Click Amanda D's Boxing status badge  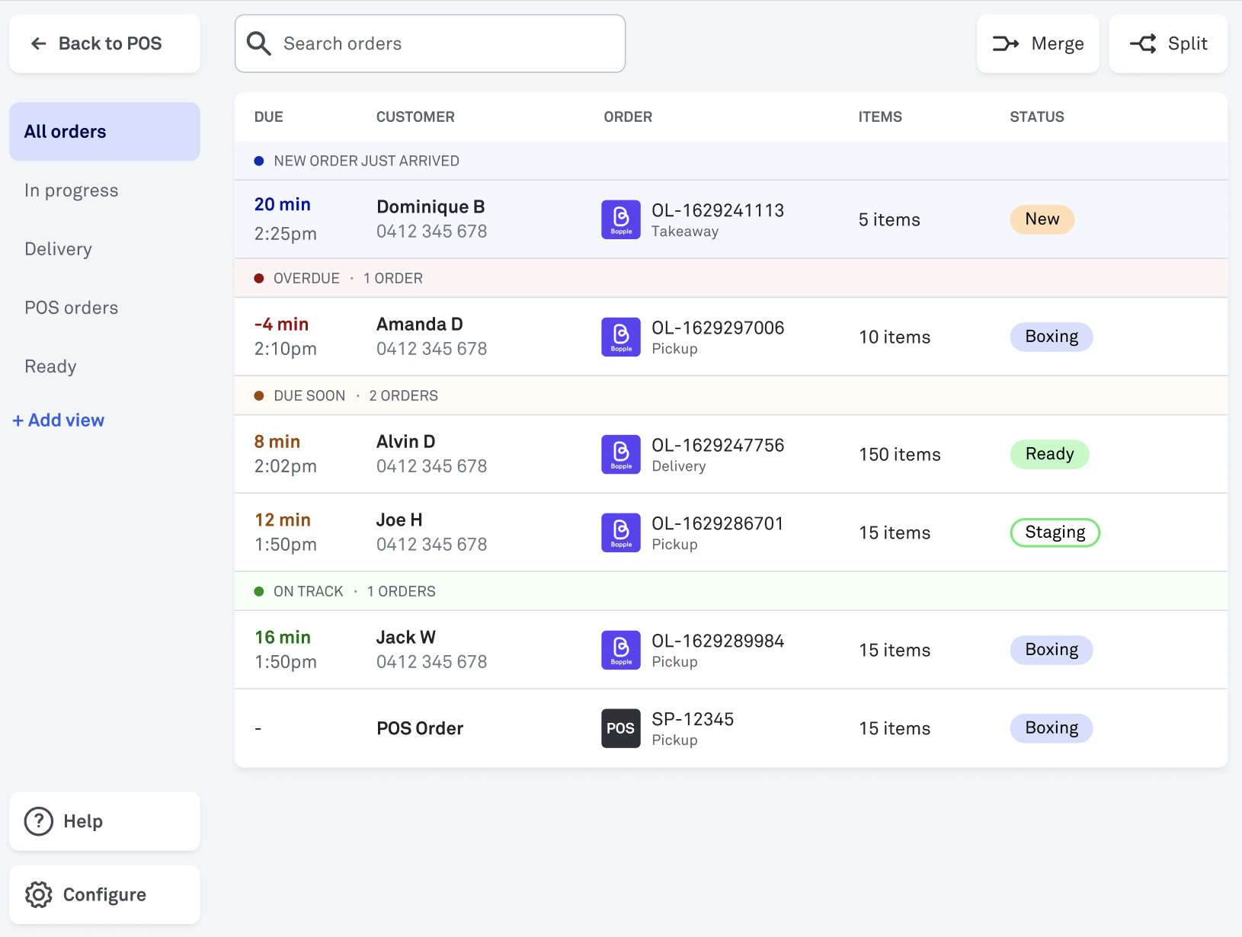coord(1052,337)
